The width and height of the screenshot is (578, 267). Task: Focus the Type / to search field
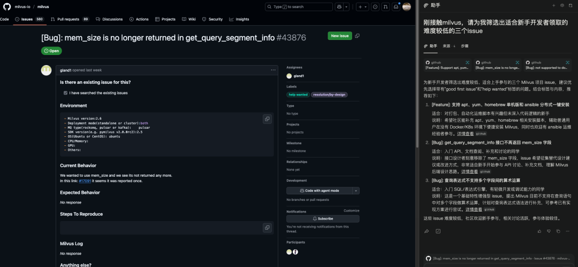click(x=299, y=6)
